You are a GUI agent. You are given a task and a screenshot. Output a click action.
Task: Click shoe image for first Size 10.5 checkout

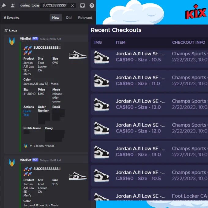click(102, 57)
